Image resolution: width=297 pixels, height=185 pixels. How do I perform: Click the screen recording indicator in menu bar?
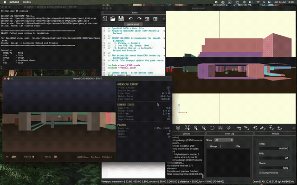click(216, 2)
